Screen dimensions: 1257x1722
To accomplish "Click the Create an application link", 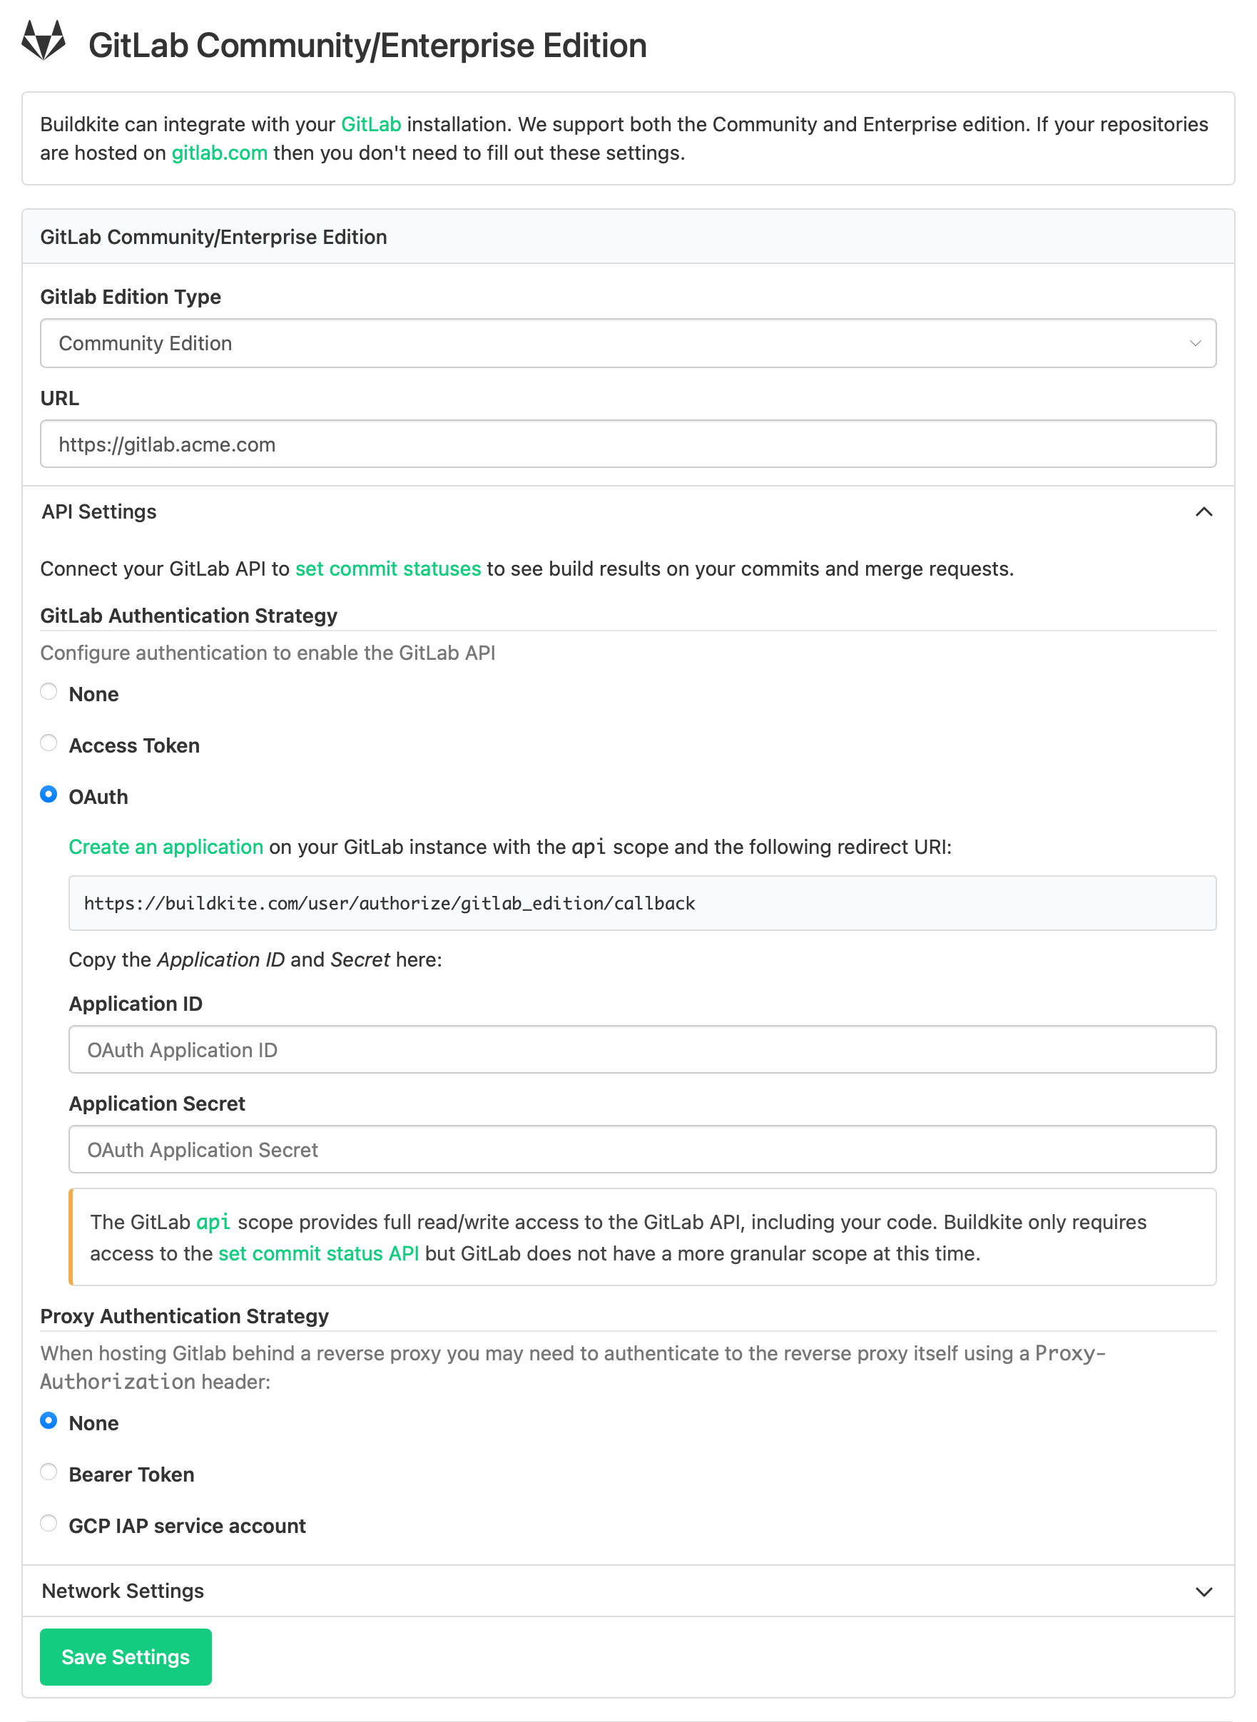I will [166, 846].
